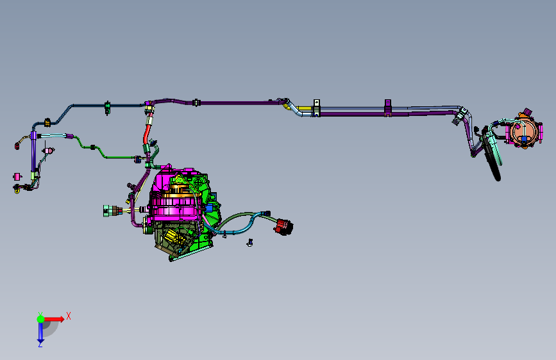The image size is (556, 360).
Task: Select the orange circular component at far right
Action: 525,131
